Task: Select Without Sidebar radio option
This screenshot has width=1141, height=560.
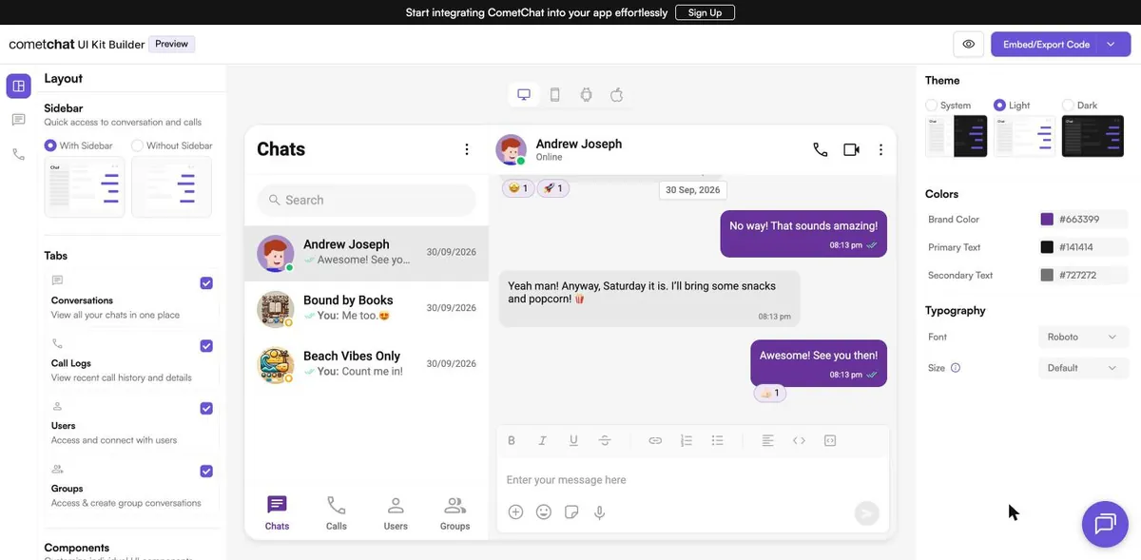Action: coord(137,145)
